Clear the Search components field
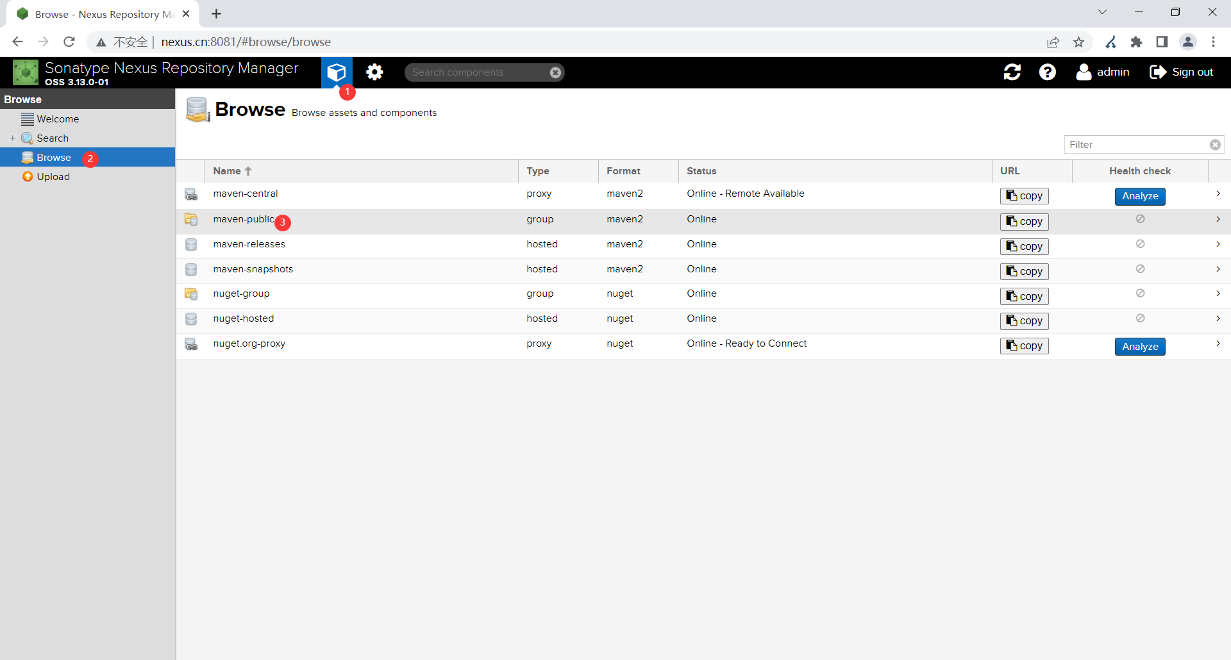Viewport: 1231px width, 660px height. (x=556, y=72)
